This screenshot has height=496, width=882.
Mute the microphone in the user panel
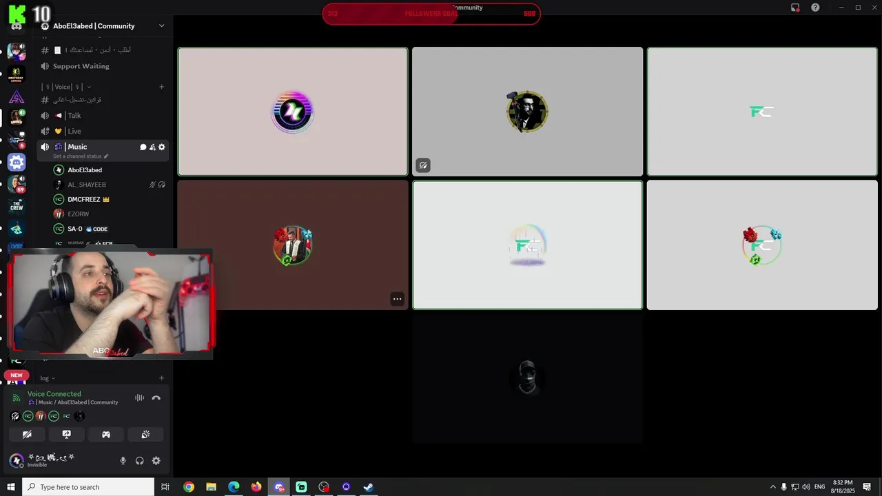[123, 461]
